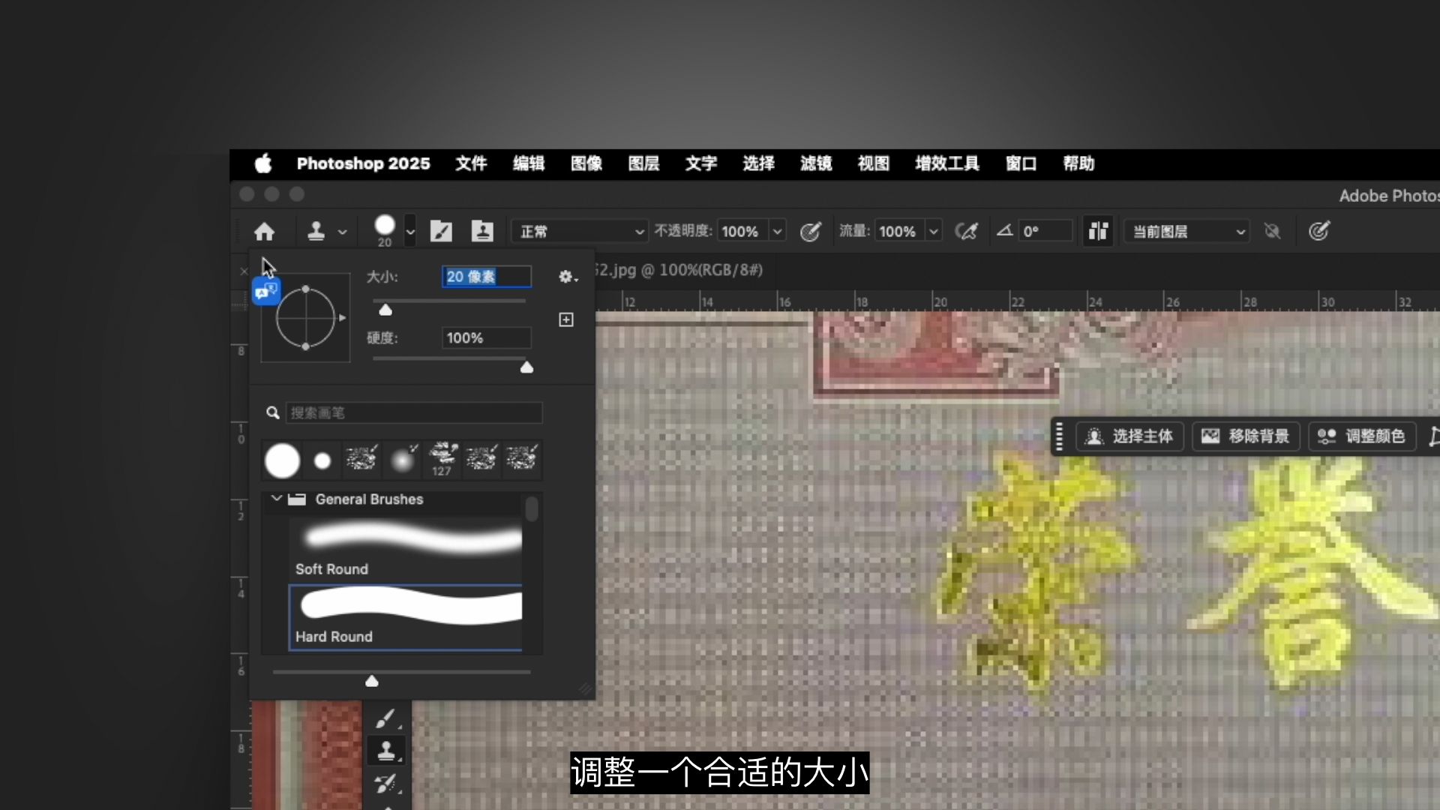The width and height of the screenshot is (1440, 810).
Task: Click the 搜索画笔 search field
Action: point(413,412)
